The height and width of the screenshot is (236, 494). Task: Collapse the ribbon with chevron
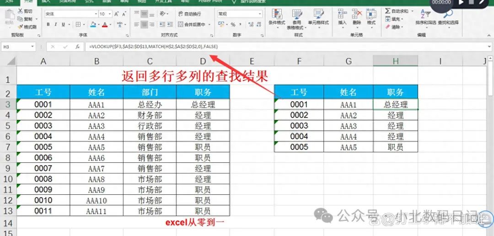click(489, 35)
